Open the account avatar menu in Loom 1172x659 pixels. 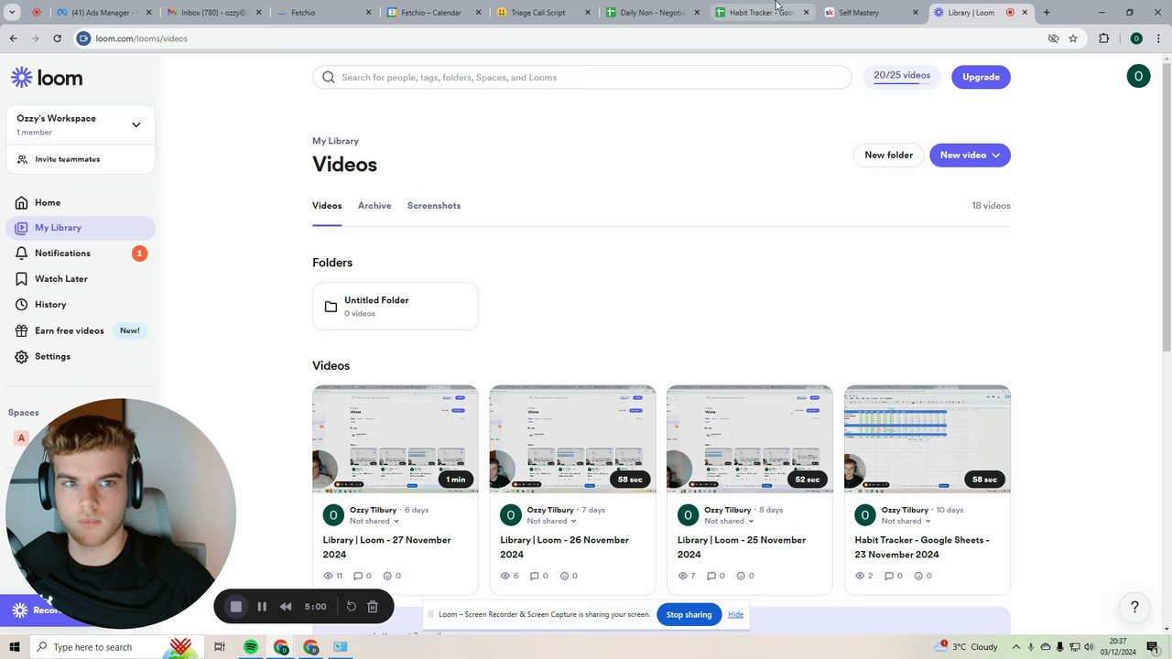[x=1138, y=76]
